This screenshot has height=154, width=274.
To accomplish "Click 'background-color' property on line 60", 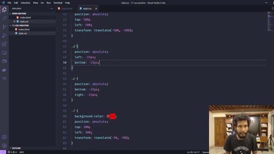I will [x=89, y=116].
